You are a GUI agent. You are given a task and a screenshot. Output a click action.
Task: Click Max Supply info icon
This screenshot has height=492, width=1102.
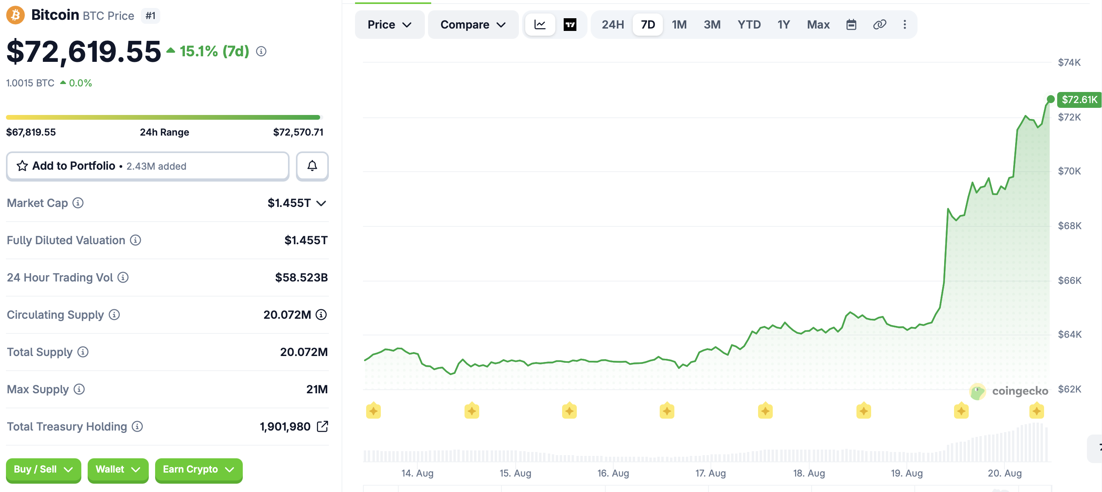(79, 389)
